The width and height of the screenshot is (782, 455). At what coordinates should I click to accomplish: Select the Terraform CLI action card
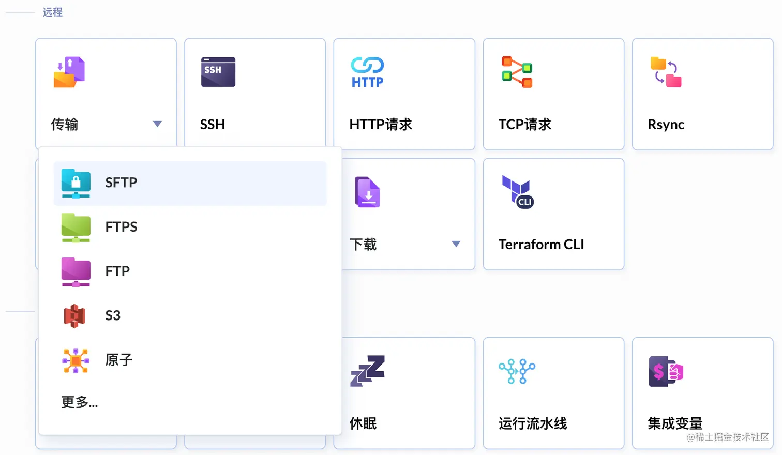[554, 214]
